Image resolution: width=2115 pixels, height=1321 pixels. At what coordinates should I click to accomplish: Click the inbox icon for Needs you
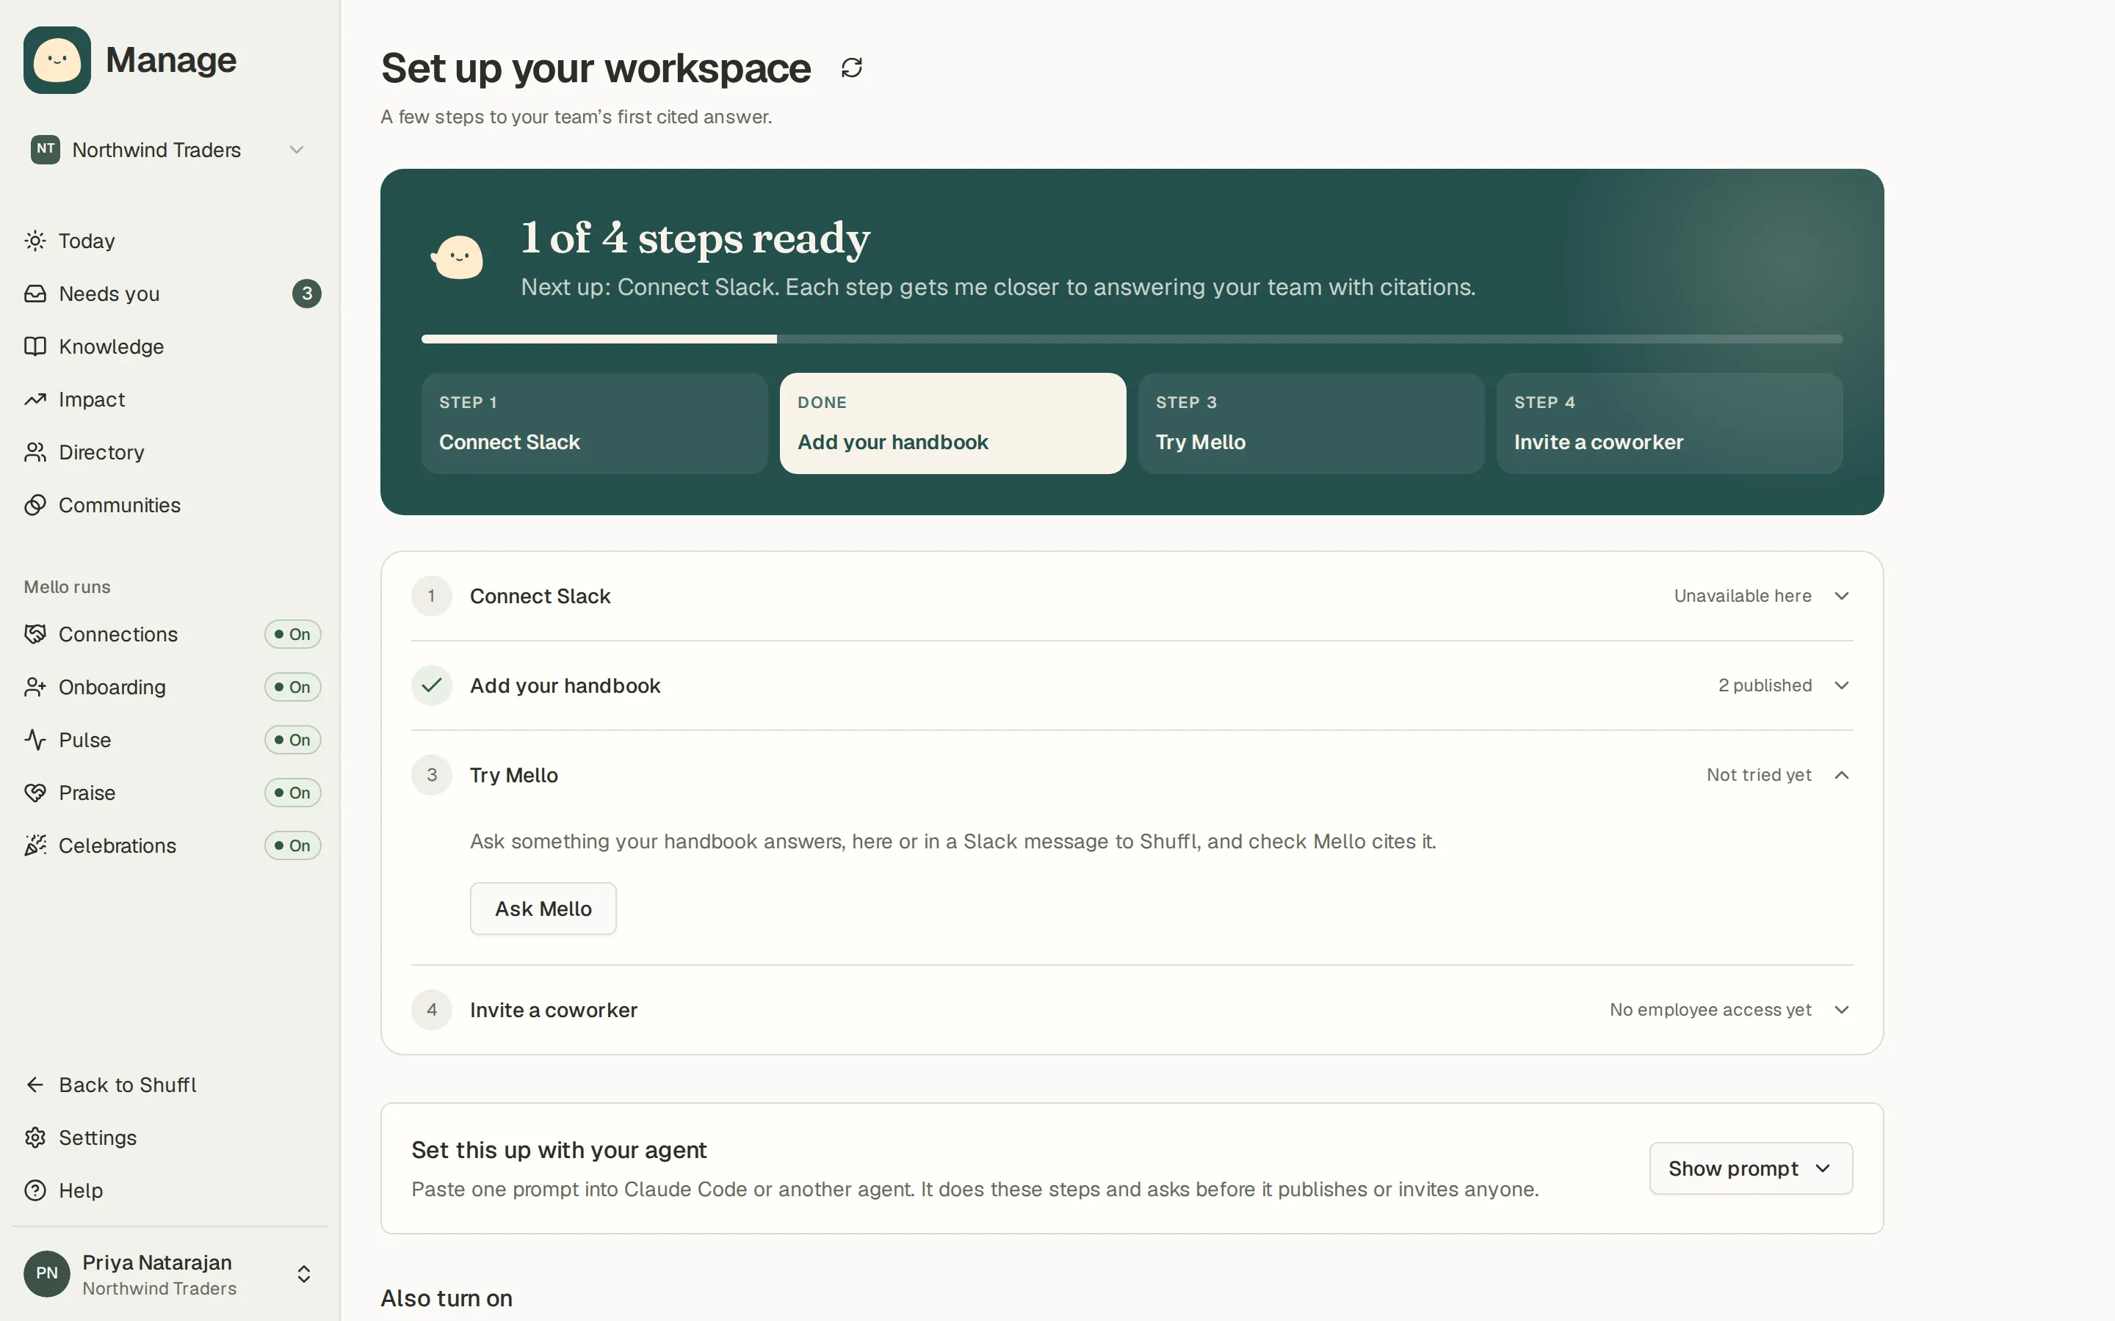point(35,294)
